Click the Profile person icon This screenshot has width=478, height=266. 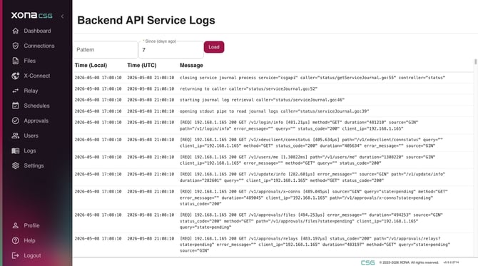[x=16, y=225]
